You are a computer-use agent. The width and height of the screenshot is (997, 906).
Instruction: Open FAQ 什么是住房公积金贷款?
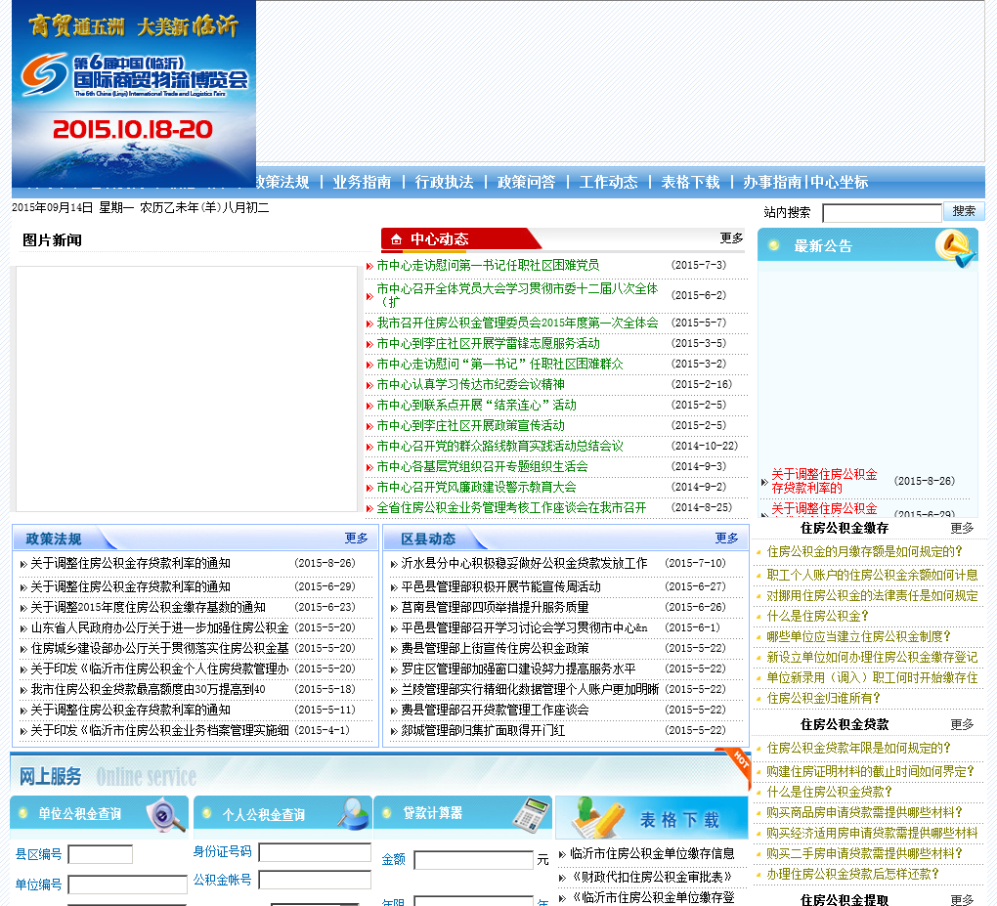pyautogui.click(x=830, y=792)
